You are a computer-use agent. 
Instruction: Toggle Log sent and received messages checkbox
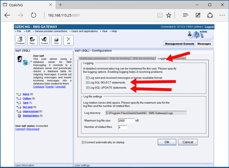pyautogui.click(x=87, y=78)
